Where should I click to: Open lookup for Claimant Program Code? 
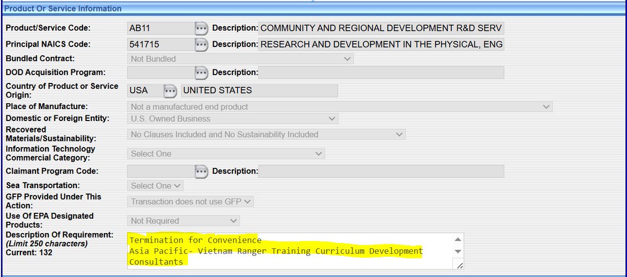click(x=201, y=171)
